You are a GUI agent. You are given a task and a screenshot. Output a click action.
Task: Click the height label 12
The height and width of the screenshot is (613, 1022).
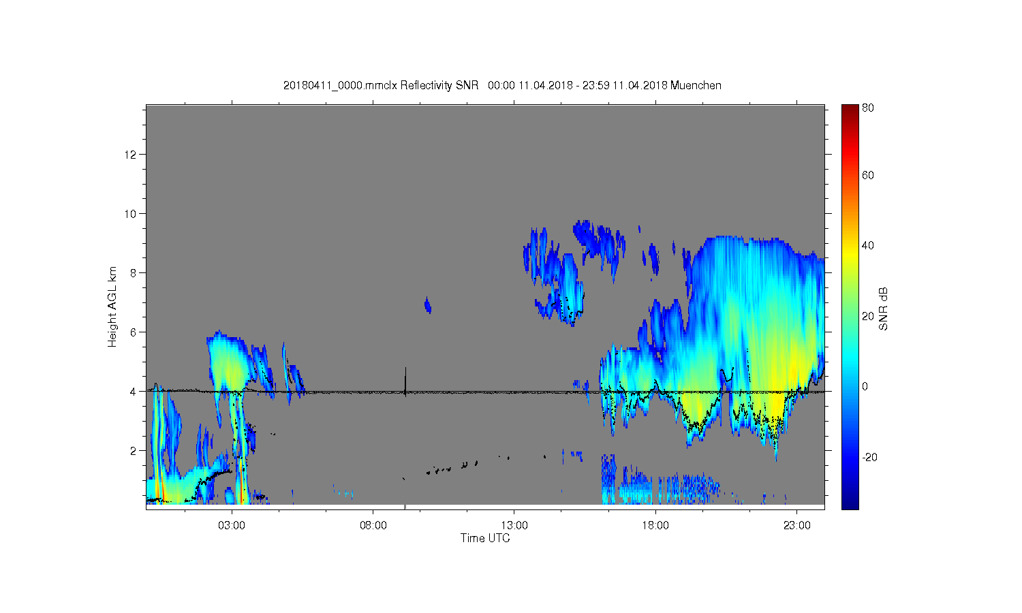(x=130, y=155)
